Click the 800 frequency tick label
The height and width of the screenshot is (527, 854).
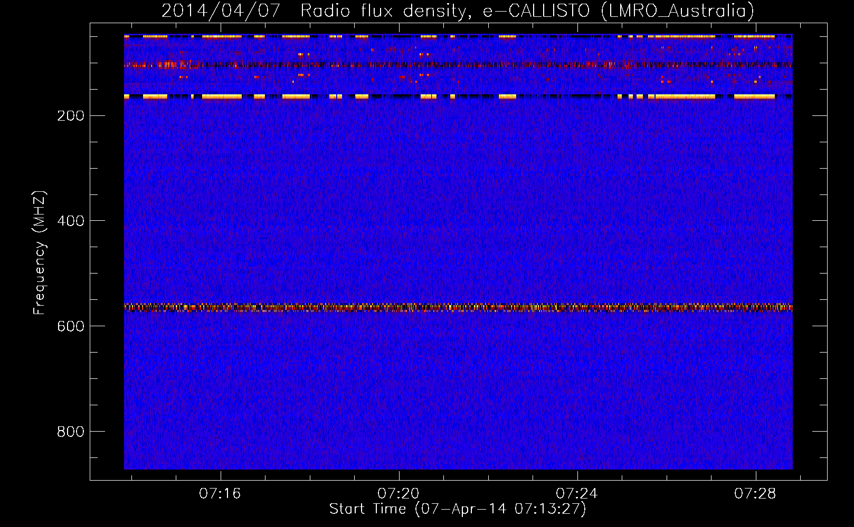(70, 432)
